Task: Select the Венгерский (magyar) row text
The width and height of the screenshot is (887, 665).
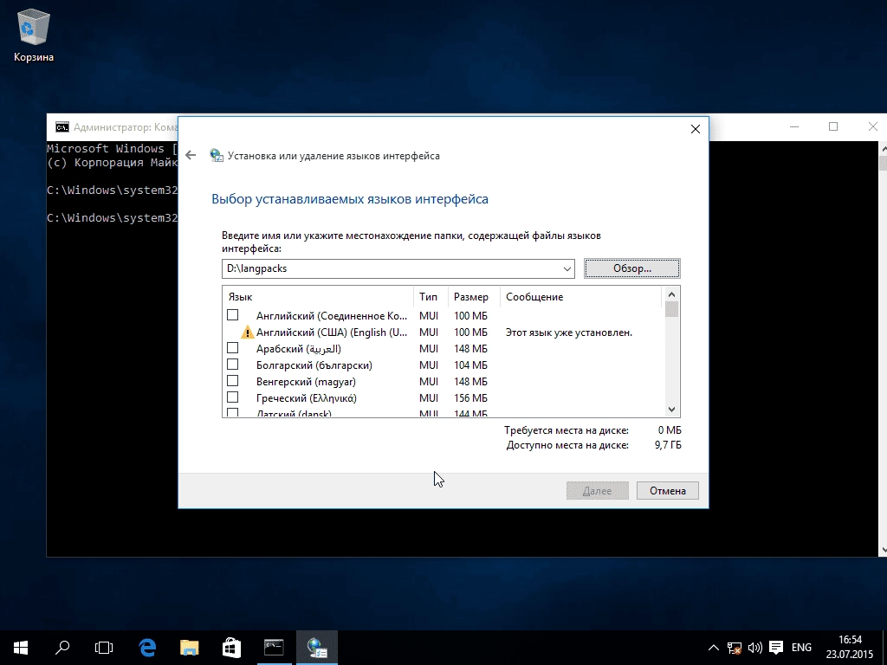Action: (306, 381)
